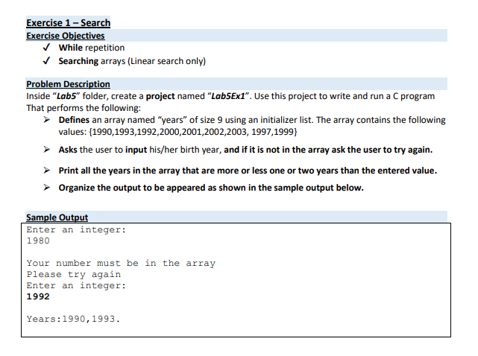Click the arrow bullet beside 'Organize the output'
Viewport: 478px width, 356px height.
pos(47,187)
